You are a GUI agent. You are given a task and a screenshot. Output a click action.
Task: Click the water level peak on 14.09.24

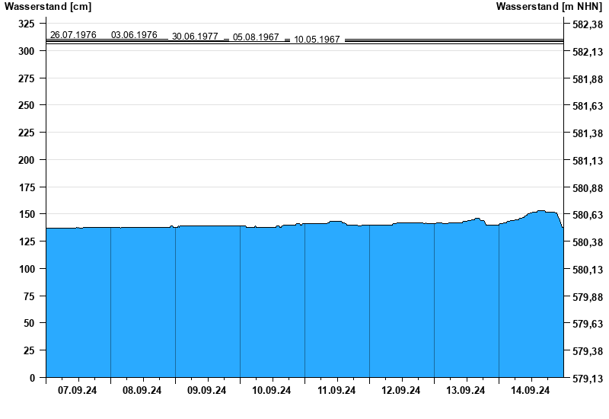[x=540, y=212]
